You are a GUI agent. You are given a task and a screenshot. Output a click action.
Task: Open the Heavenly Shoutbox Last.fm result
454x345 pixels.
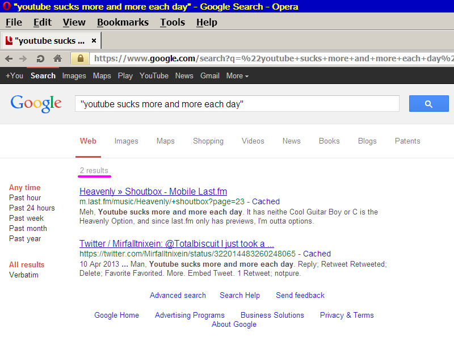click(x=153, y=191)
